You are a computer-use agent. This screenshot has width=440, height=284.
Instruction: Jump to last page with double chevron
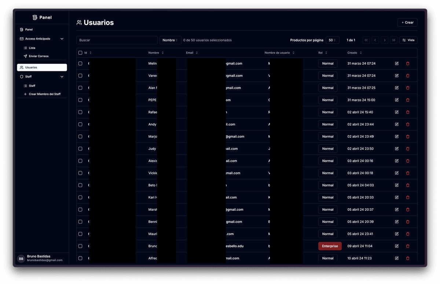click(x=393, y=40)
